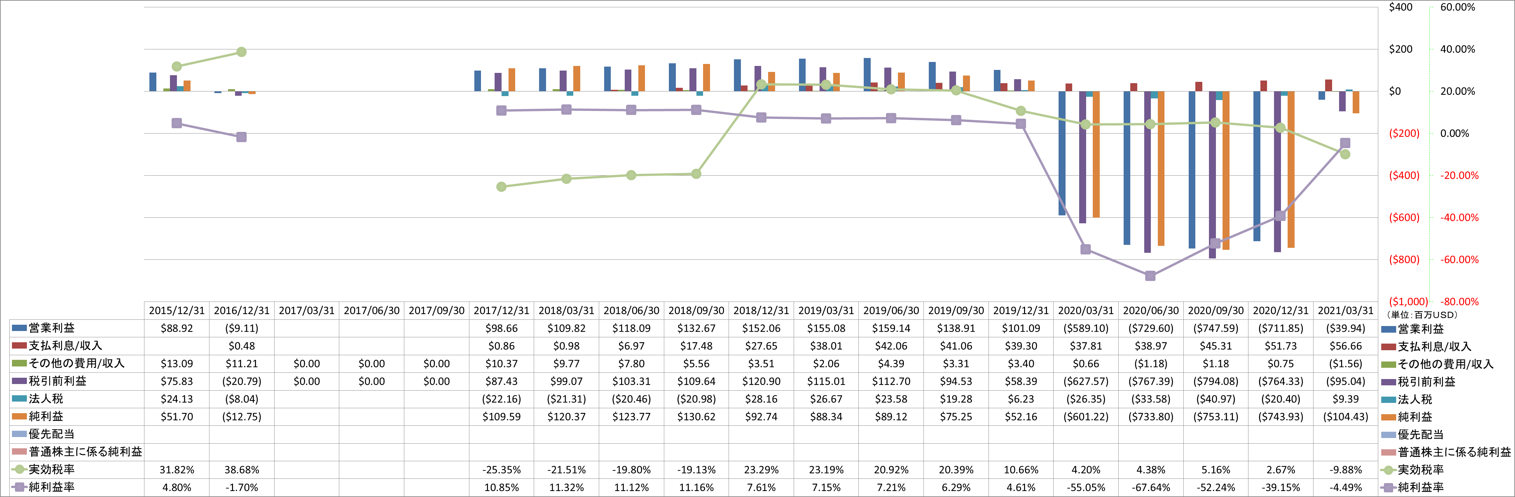Select 純利益 value $130.62
Image resolution: width=1515 pixels, height=497 pixels.
click(696, 416)
